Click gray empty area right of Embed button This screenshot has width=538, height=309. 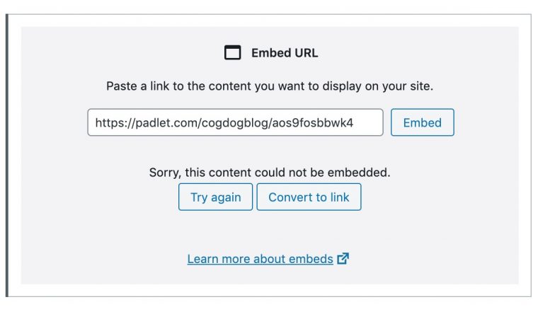pyautogui.click(x=487, y=122)
